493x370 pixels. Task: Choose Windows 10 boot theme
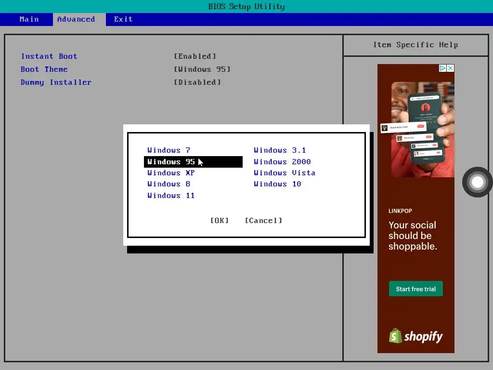(278, 184)
